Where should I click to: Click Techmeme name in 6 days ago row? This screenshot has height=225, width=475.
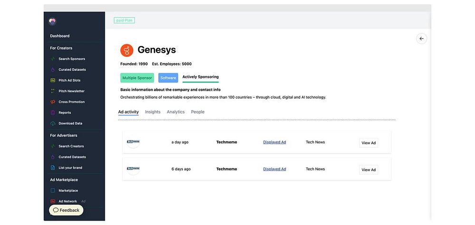(x=227, y=169)
